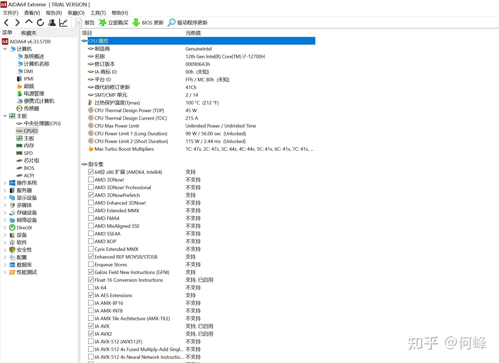The width and height of the screenshot is (499, 363).
Task: Click the refresh icon in the toolbar
Action: (40, 23)
